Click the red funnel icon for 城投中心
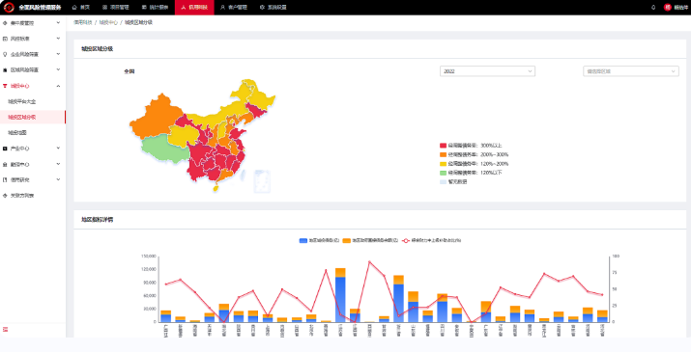This screenshot has height=352, width=691. (5, 86)
